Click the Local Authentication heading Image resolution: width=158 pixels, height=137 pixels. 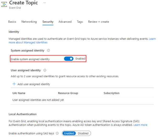click(x=22, y=114)
